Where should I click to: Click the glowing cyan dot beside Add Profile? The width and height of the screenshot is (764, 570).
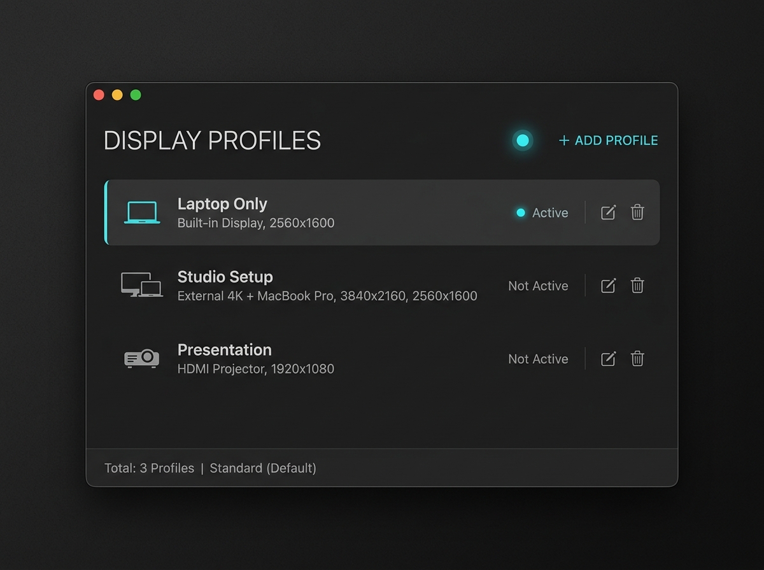click(523, 141)
